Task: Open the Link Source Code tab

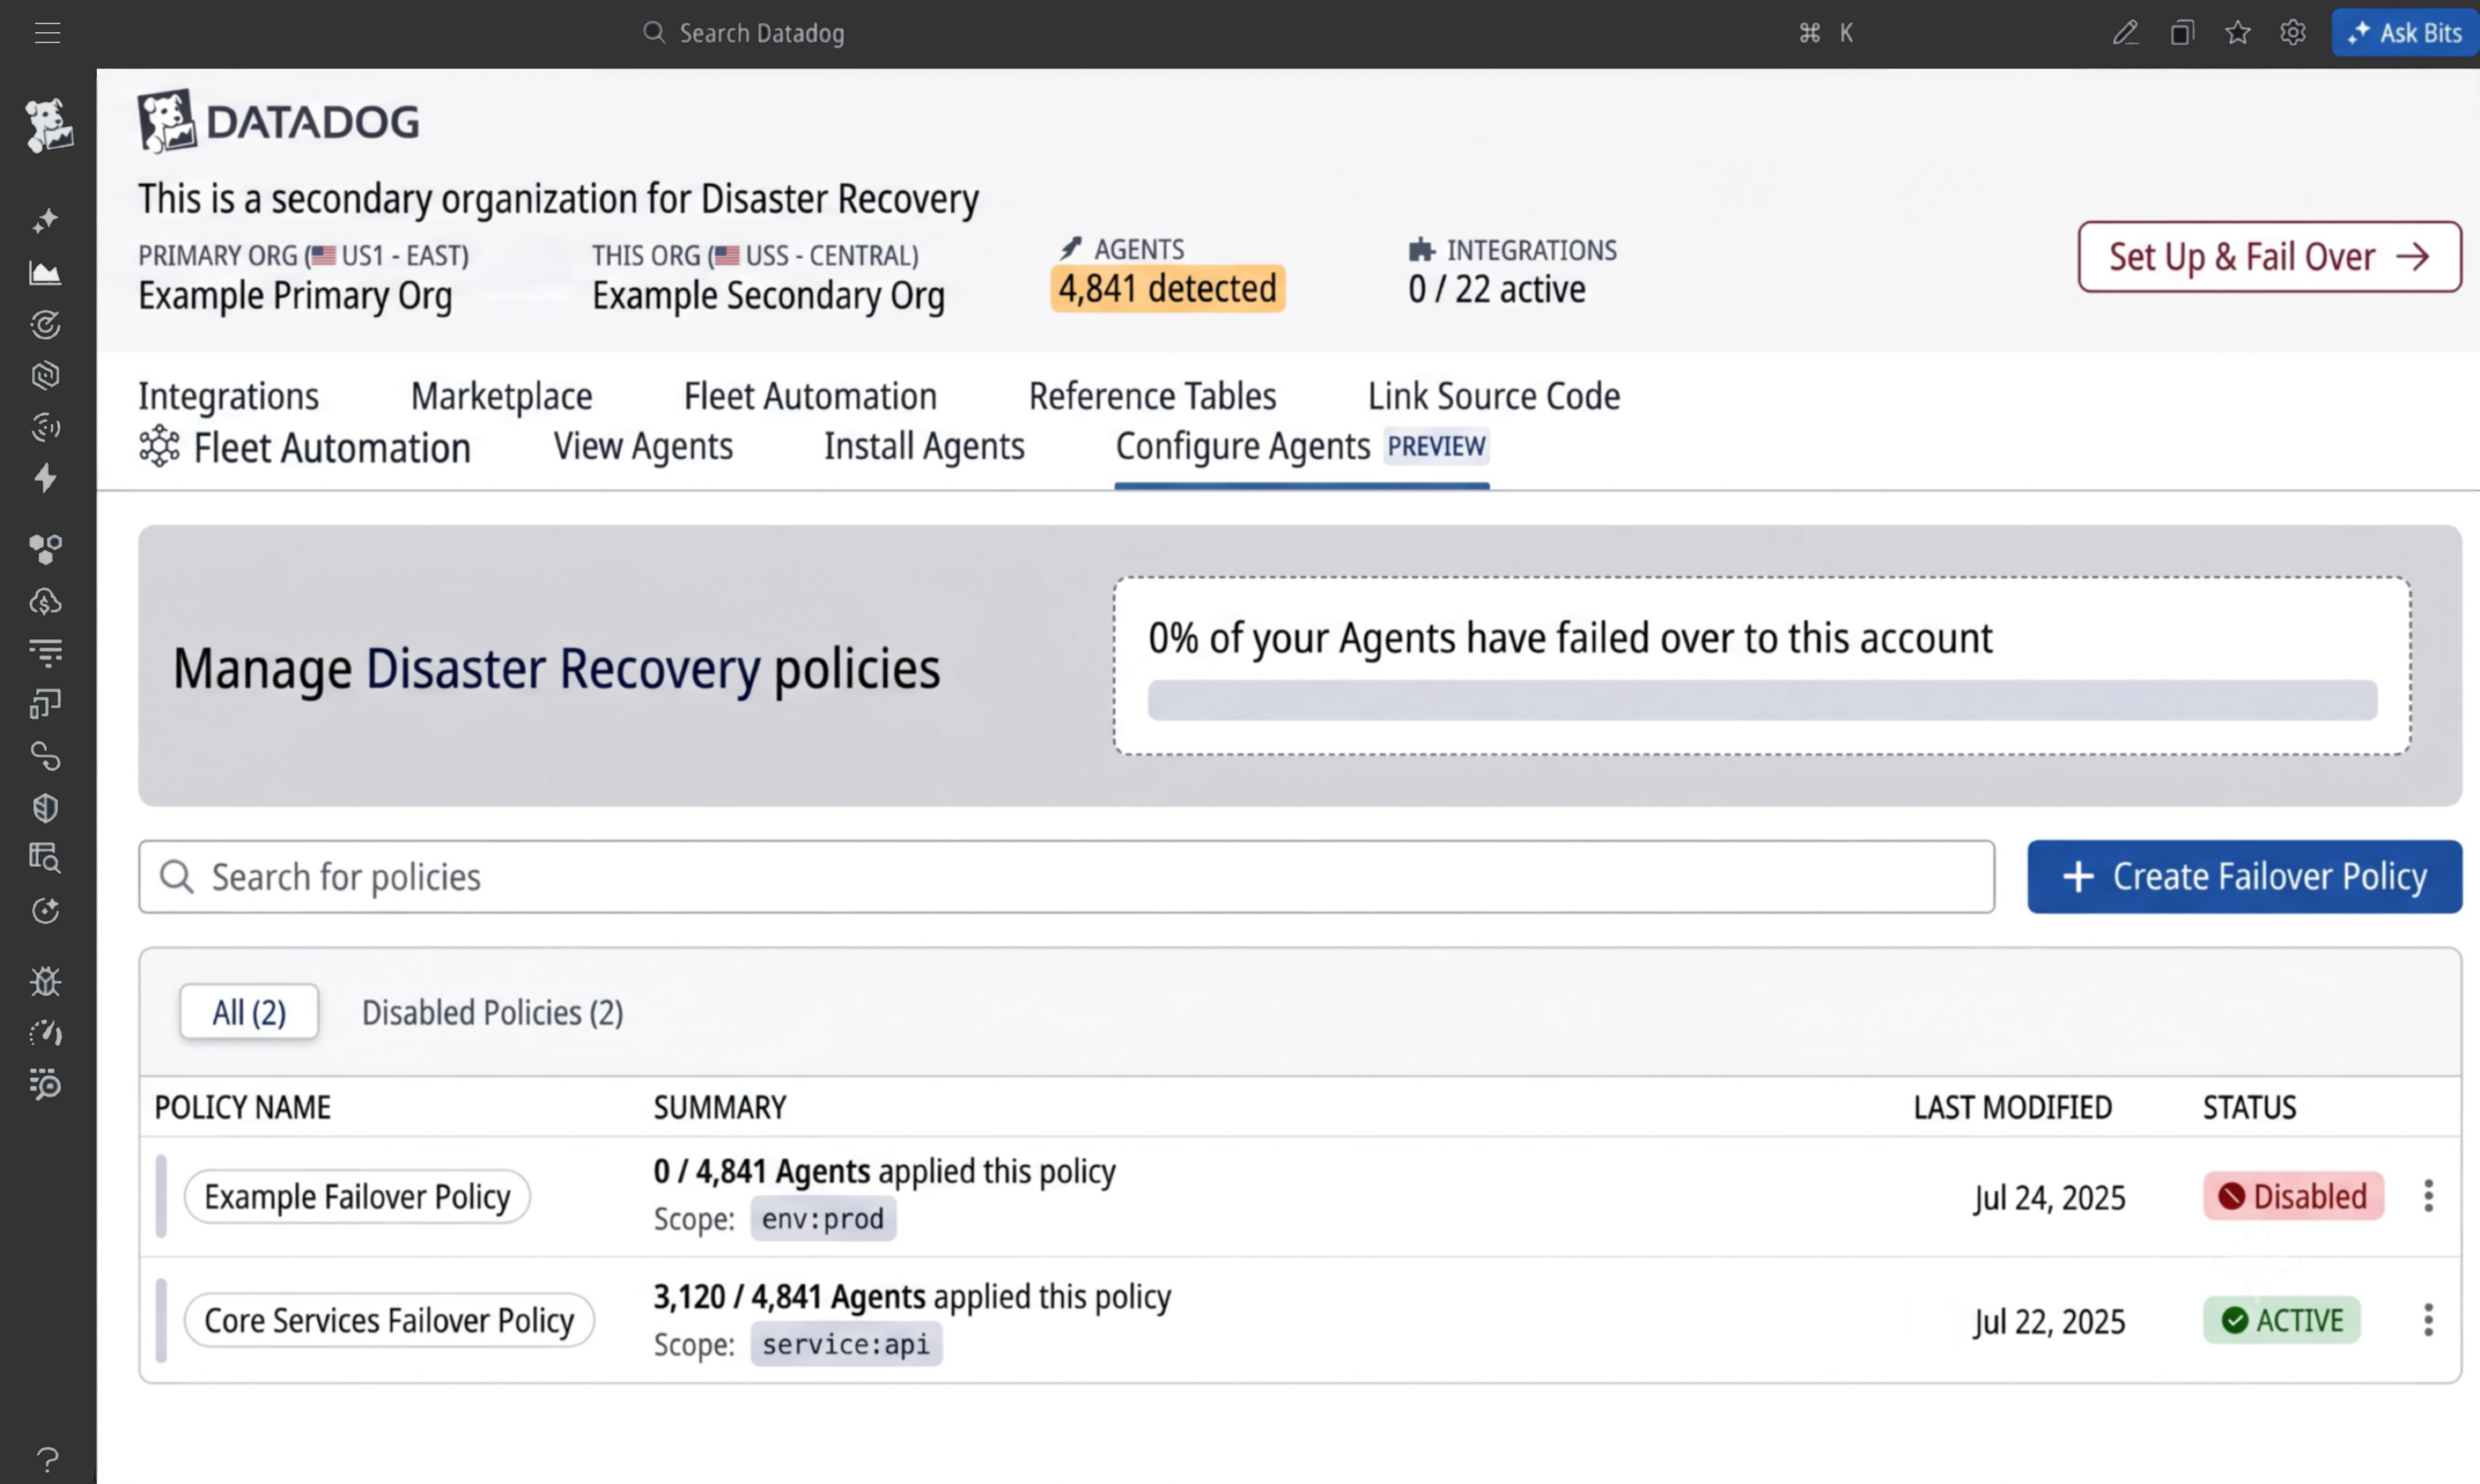Action: (1494, 396)
